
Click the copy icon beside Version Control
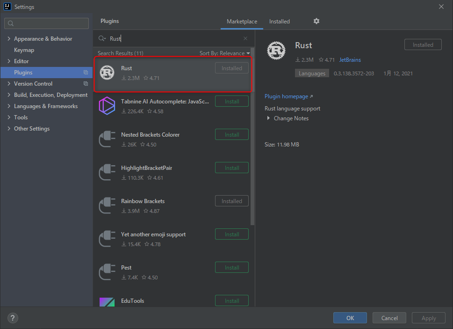click(86, 84)
